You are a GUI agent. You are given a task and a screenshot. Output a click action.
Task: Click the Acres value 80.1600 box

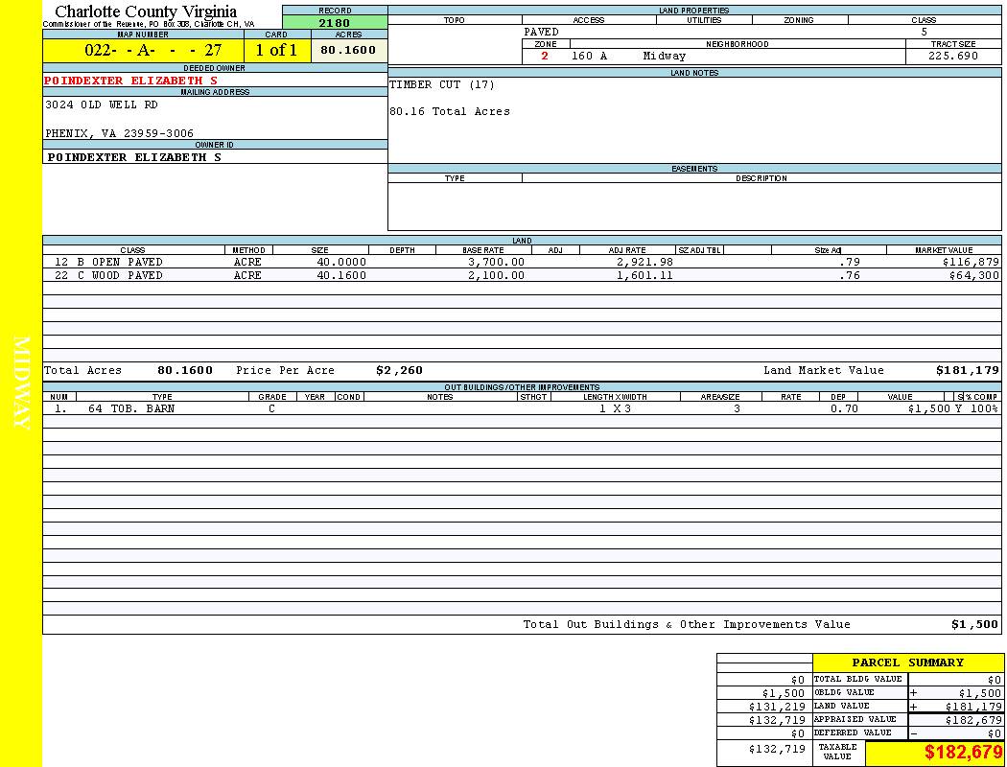pyautogui.click(x=348, y=50)
